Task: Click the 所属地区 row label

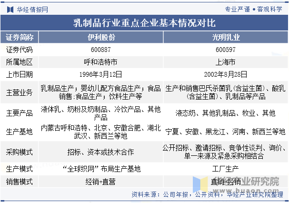Action: pos(20,62)
